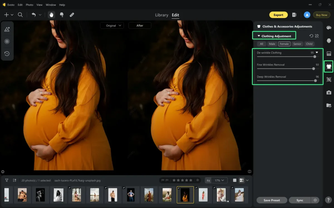The image size is (334, 208).
Task: Open sync settings icon next to Sync
Action: coord(315,200)
